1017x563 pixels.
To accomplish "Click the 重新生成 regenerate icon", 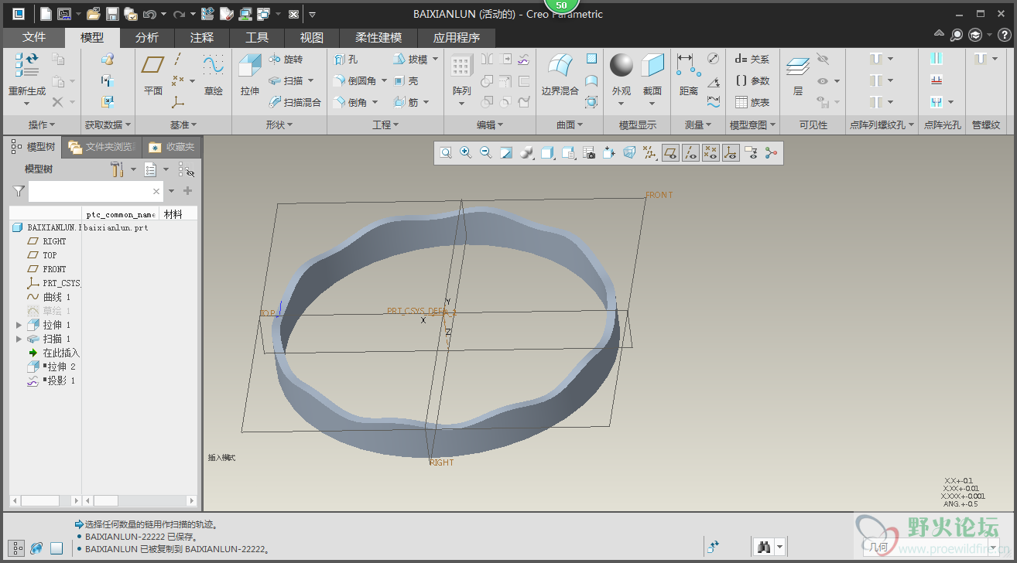I will pyautogui.click(x=27, y=65).
